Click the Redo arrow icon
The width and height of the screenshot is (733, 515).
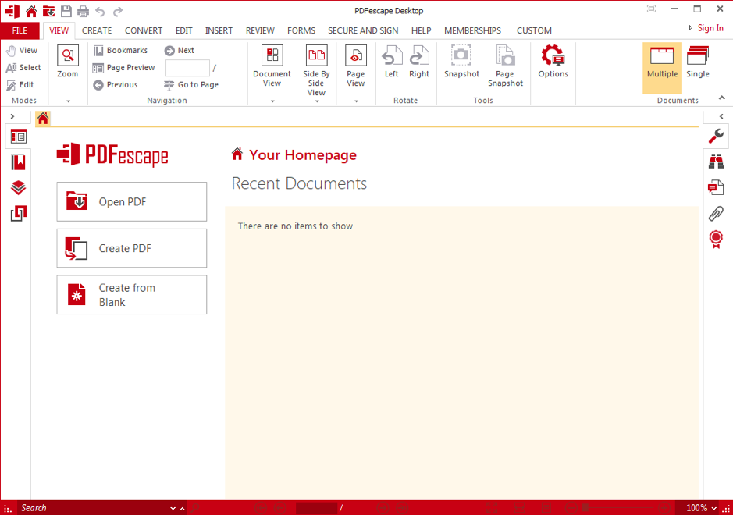118,11
